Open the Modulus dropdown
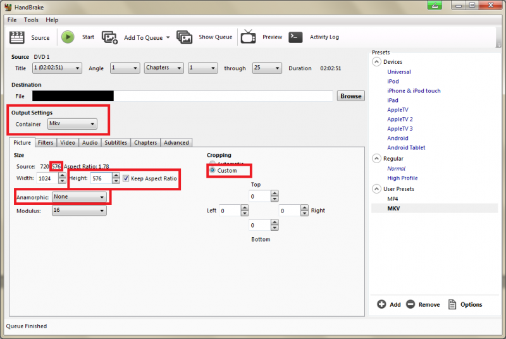The width and height of the screenshot is (506, 339). tap(79, 211)
